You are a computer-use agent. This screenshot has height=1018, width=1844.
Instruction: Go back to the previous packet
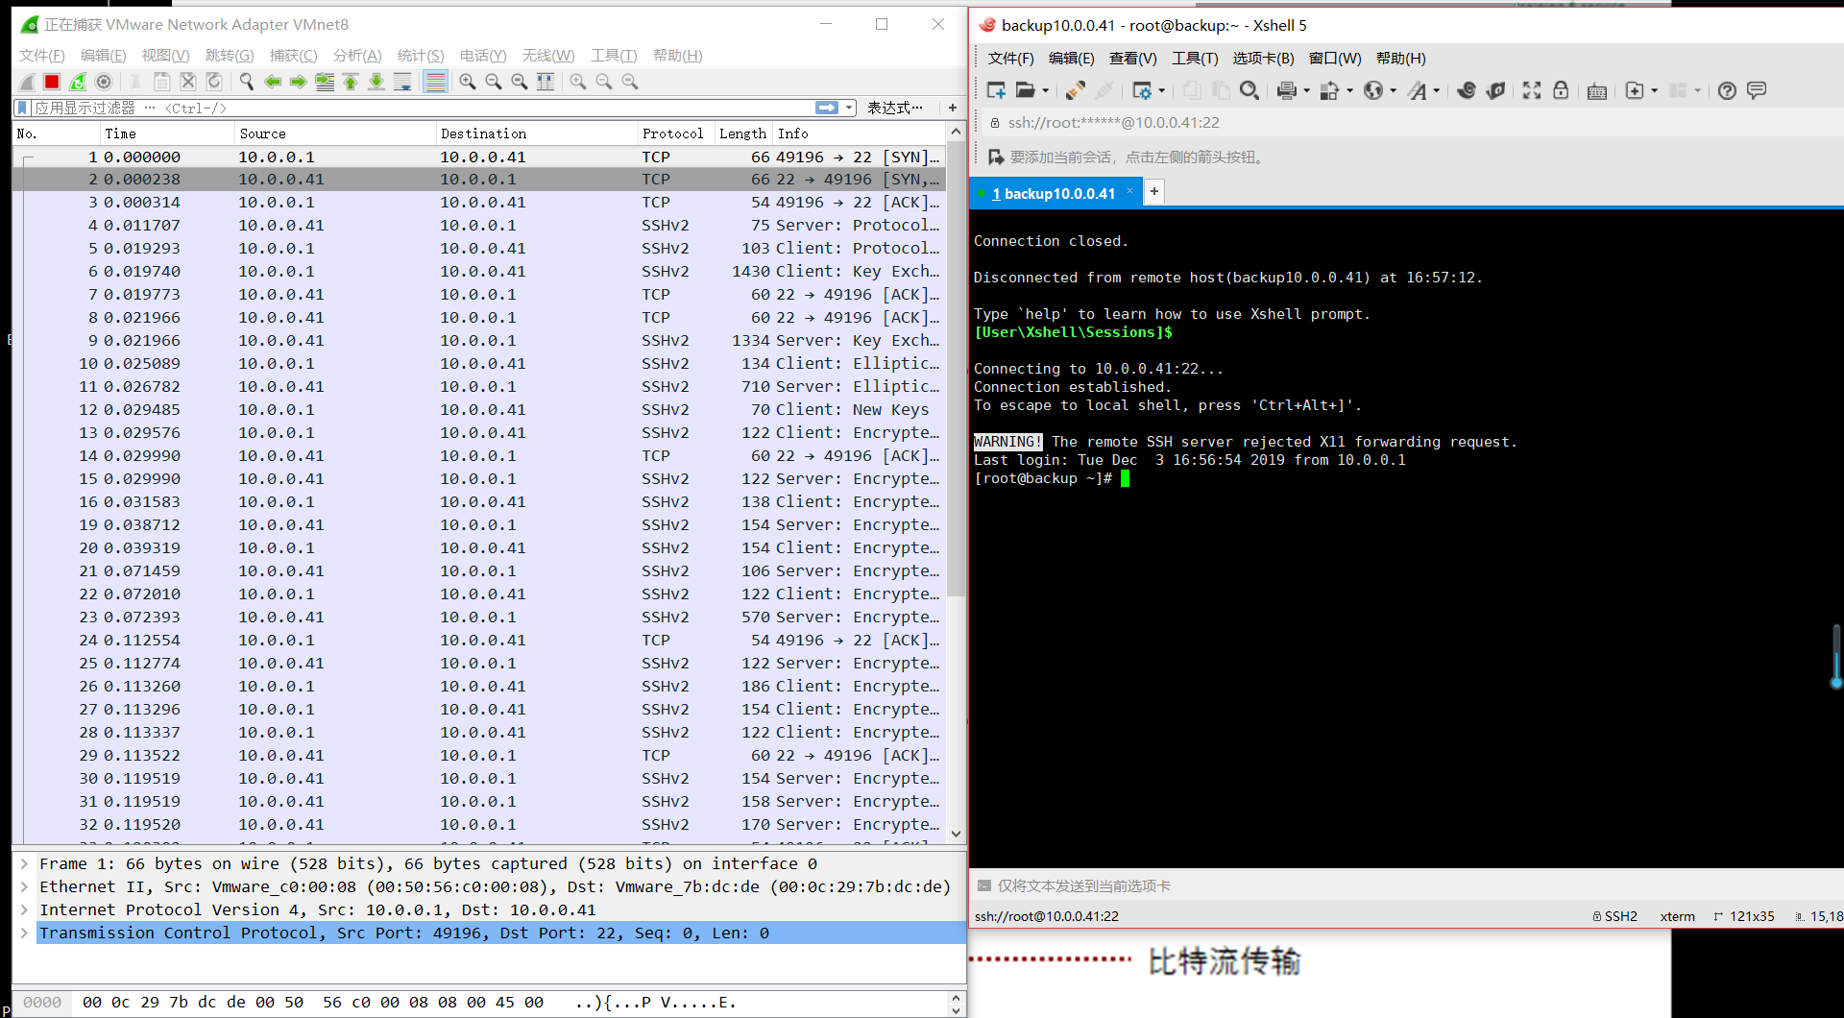(x=273, y=82)
